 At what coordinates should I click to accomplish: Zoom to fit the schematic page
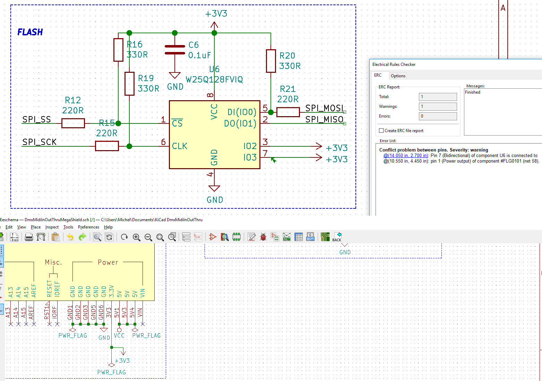click(160, 237)
